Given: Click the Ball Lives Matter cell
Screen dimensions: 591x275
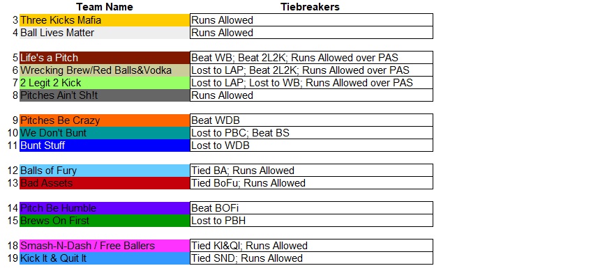Looking at the screenshot, I should (105, 33).
